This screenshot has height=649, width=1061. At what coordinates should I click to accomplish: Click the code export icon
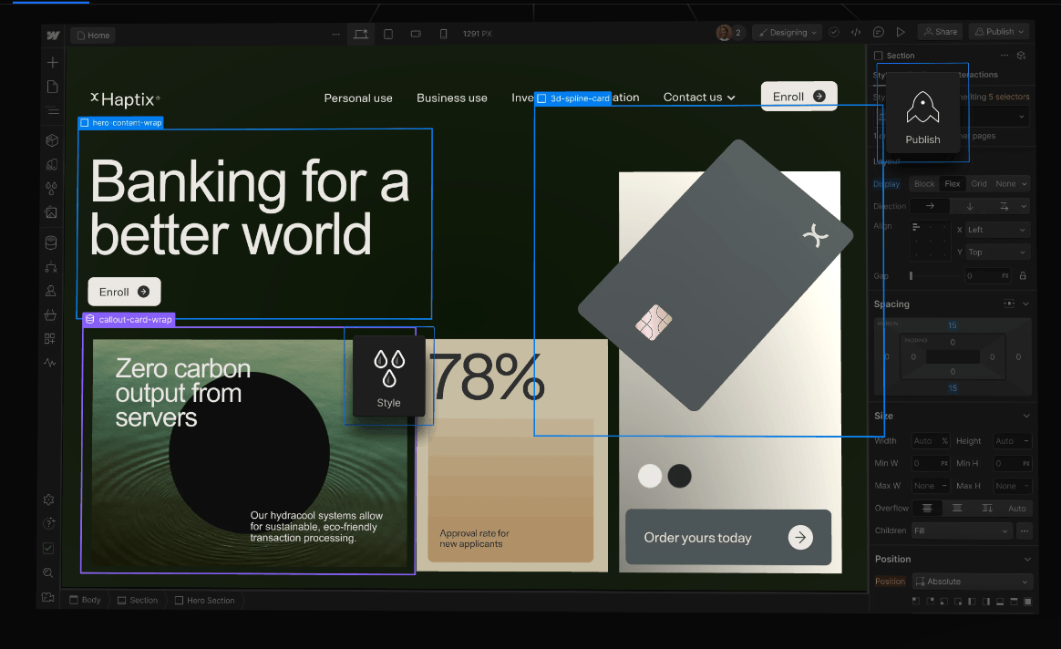coord(856,33)
